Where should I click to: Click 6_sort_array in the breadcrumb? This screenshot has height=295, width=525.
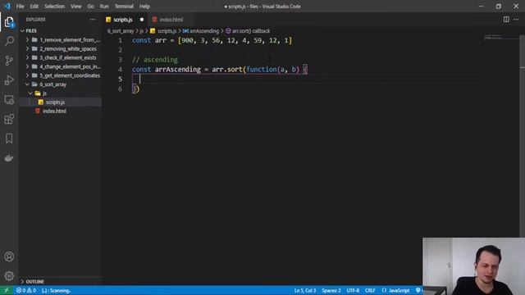click(121, 31)
